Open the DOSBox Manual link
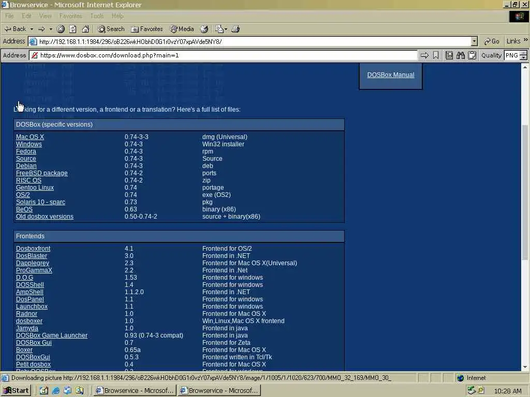530x397 pixels. click(390, 75)
